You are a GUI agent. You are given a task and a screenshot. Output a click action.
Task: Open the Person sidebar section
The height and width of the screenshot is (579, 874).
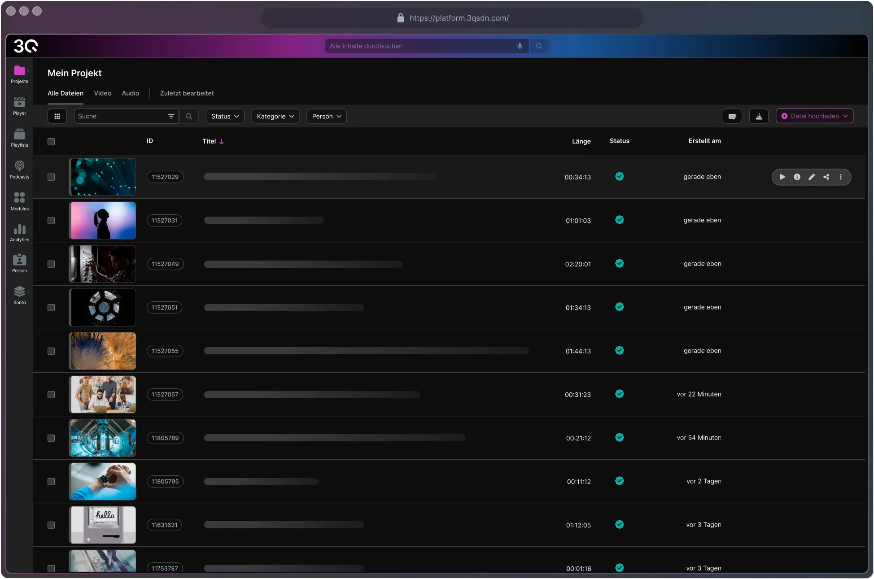coord(19,264)
